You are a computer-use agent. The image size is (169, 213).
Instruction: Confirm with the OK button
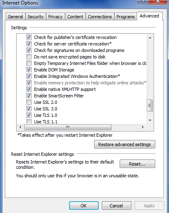84,206
